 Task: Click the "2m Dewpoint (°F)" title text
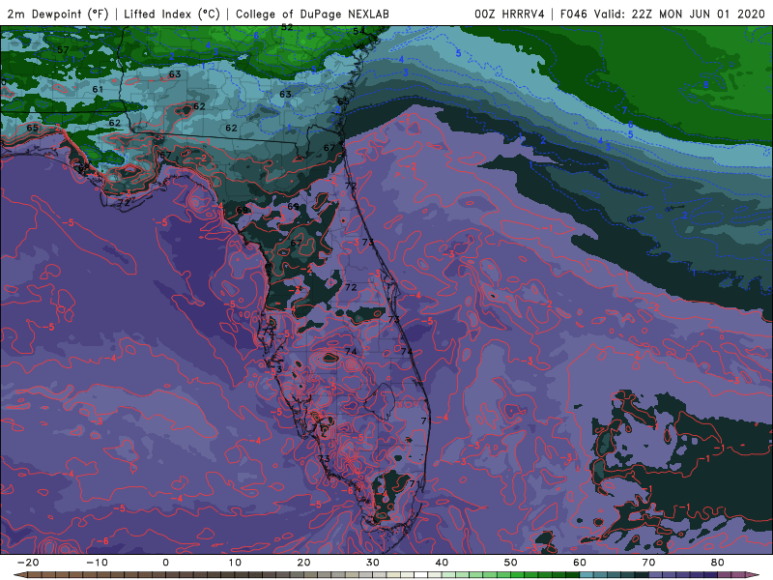pyautogui.click(x=58, y=14)
